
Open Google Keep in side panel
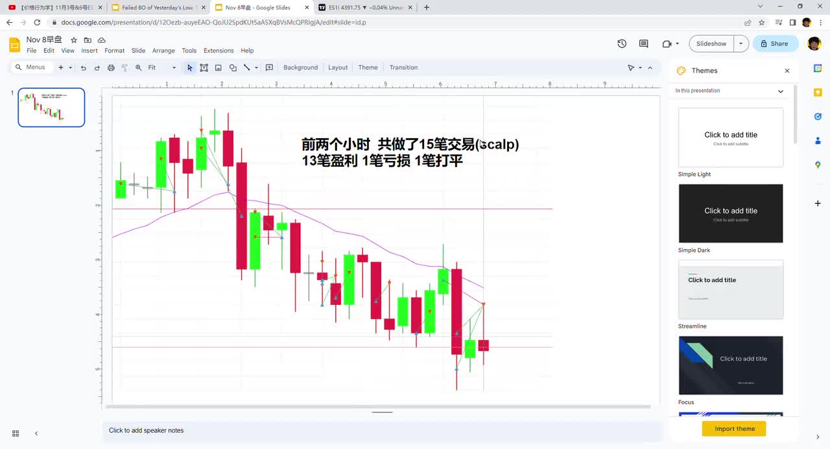[818, 92]
